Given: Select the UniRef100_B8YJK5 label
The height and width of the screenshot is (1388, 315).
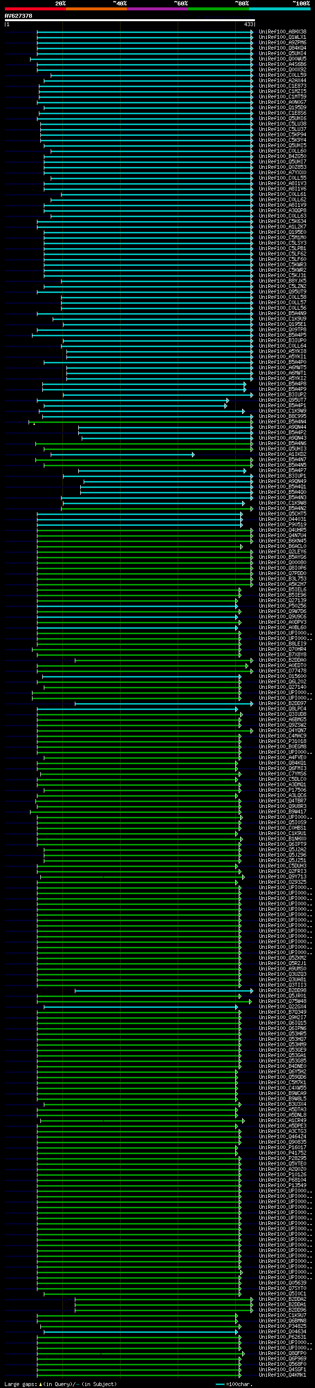Looking at the screenshot, I should tap(282, 281).
